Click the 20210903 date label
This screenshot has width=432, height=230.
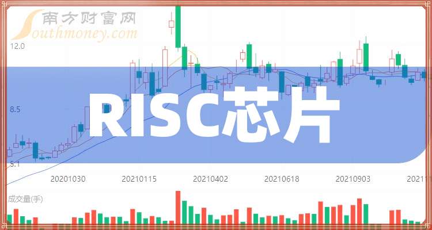tap(353, 179)
